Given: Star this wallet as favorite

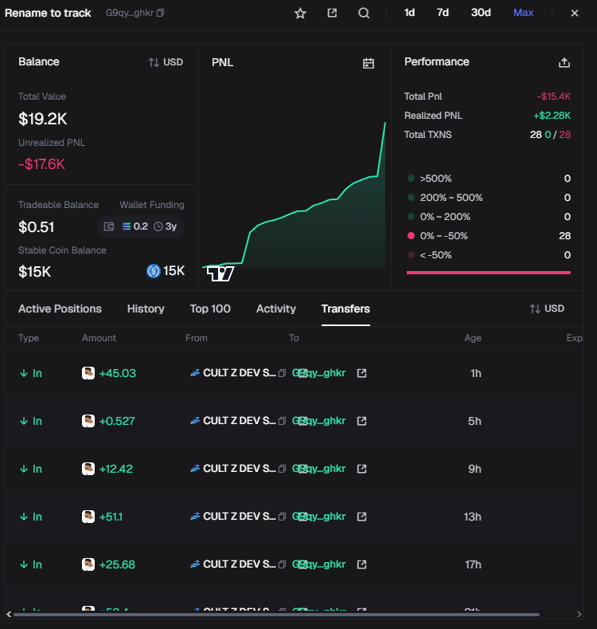Looking at the screenshot, I should 300,14.
